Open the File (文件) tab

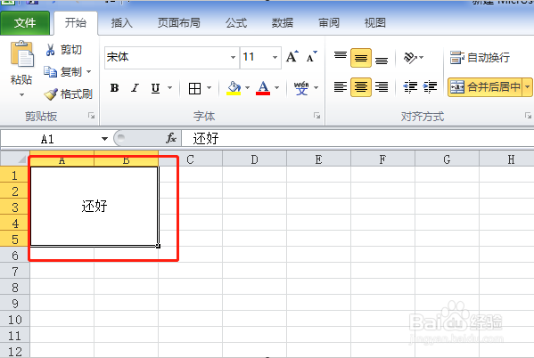[x=25, y=23]
